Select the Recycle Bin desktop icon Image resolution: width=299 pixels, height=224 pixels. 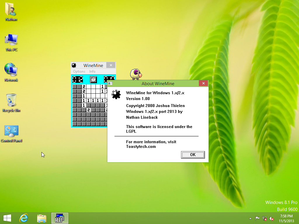point(11,103)
